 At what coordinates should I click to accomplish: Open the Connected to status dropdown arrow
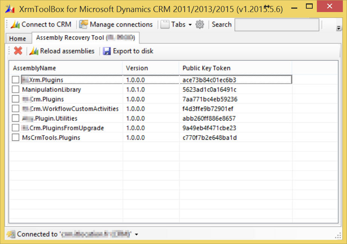pos(136,234)
